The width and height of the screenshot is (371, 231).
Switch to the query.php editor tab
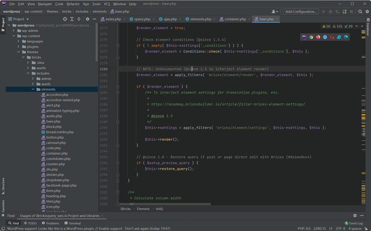pos(142,19)
